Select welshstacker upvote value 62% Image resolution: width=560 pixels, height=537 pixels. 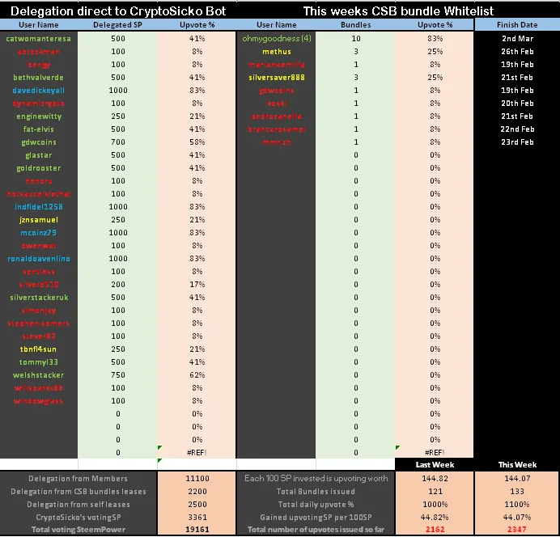pyautogui.click(x=197, y=375)
